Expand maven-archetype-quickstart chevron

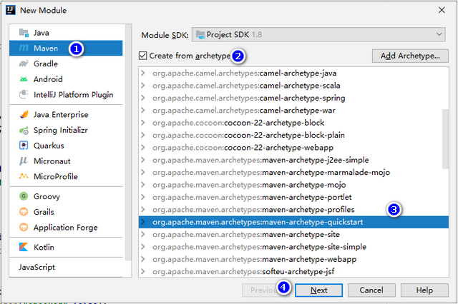[x=143, y=222]
